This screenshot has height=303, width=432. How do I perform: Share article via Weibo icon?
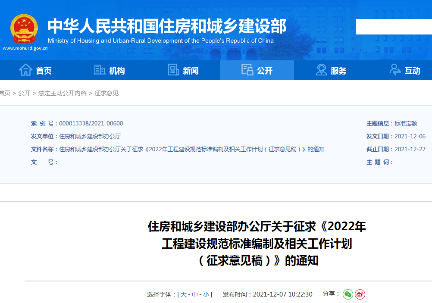(360, 294)
